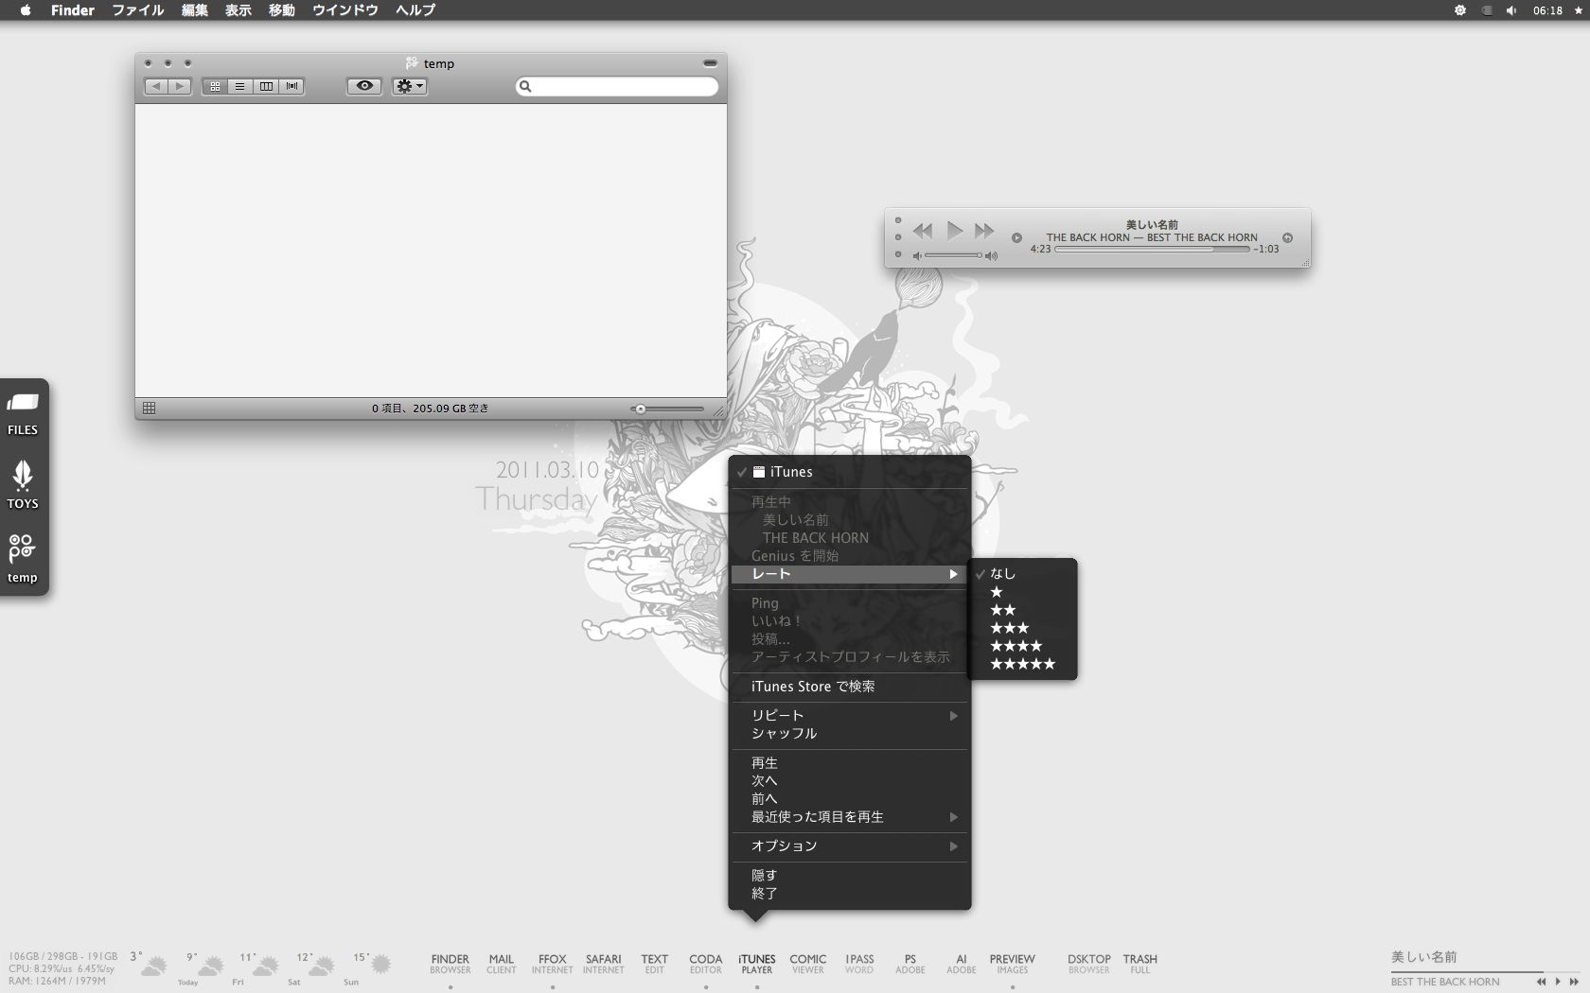Open the 編集 menu
Image resolution: width=1590 pixels, height=993 pixels.
point(195,10)
